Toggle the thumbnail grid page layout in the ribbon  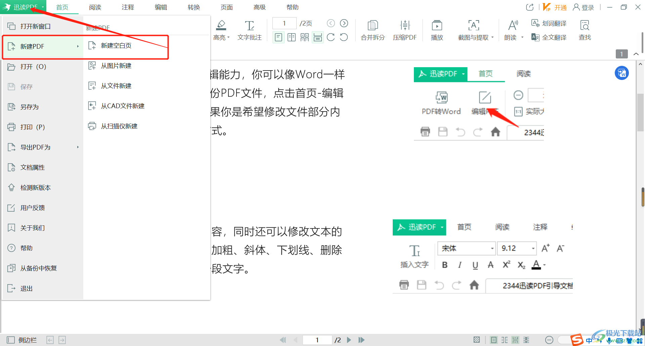[305, 37]
